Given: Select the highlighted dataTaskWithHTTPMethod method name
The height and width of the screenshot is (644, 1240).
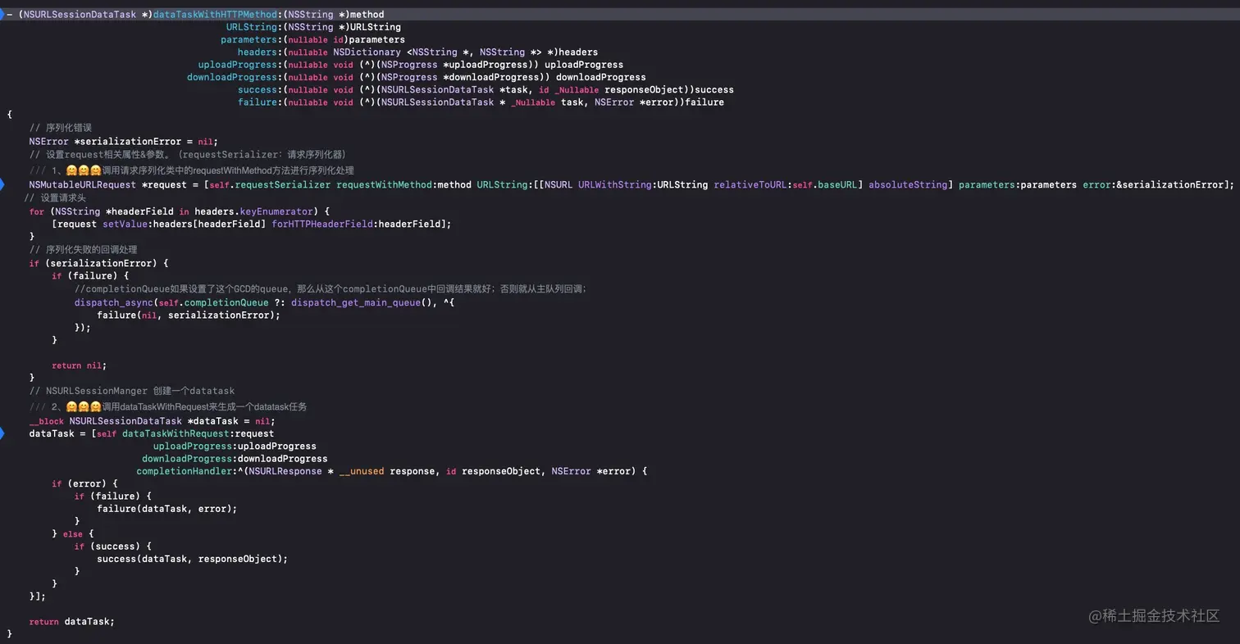Looking at the screenshot, I should (215, 14).
